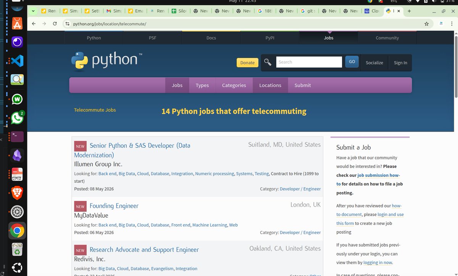Open Senior Python & SAS Developer job
Viewport: 458px width, 276px height.
point(132,150)
